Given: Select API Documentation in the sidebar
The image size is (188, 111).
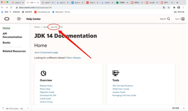Looking at the screenshot, I should coord(12,35).
